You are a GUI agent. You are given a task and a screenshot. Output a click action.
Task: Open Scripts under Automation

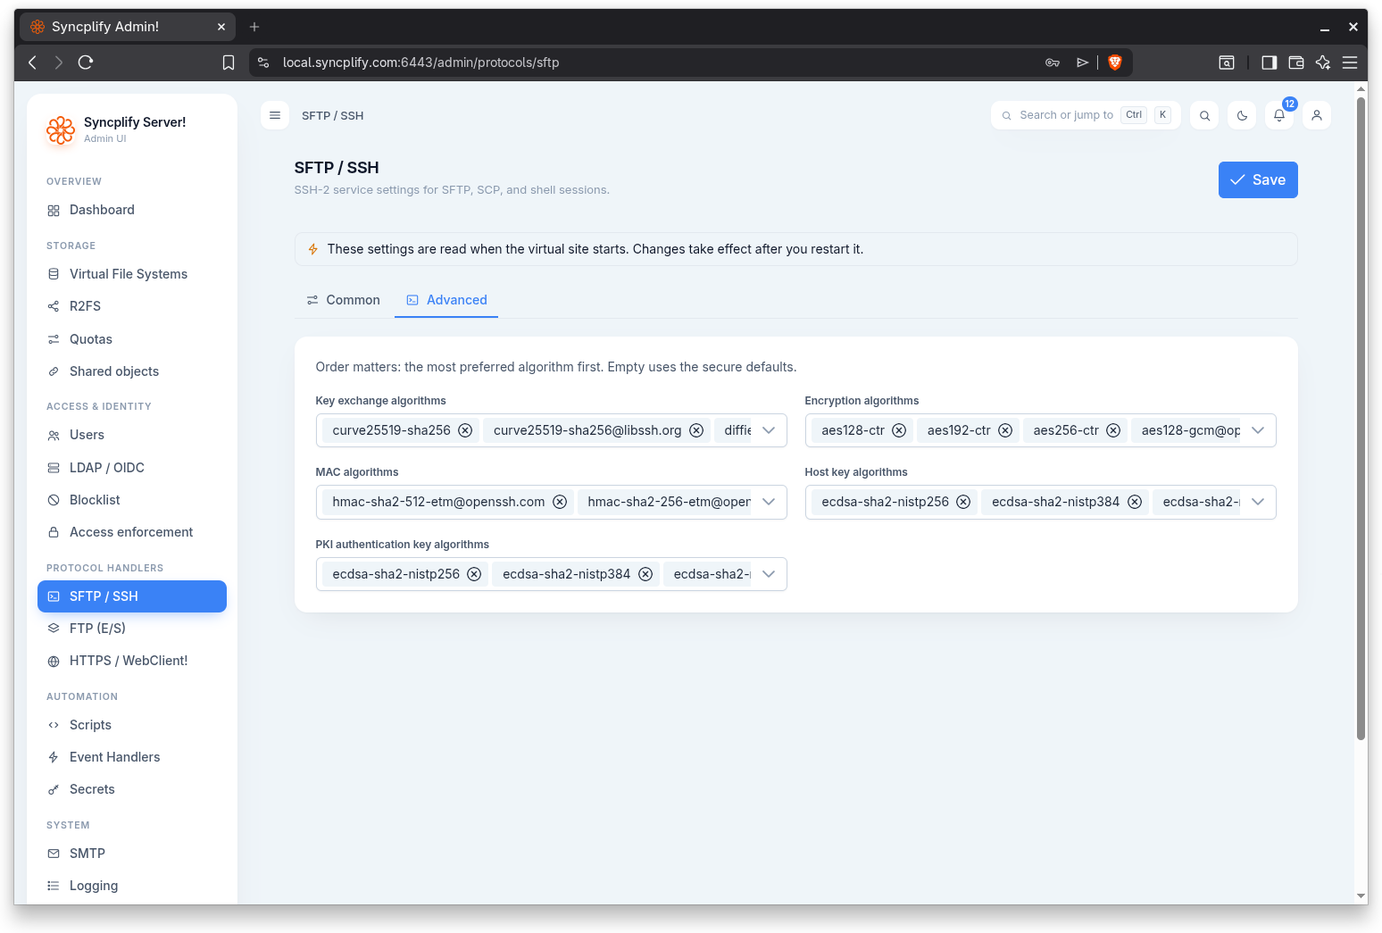pos(132,725)
